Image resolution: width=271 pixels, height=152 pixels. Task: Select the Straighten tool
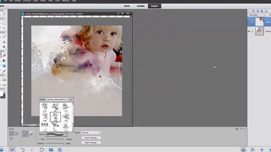(4, 85)
